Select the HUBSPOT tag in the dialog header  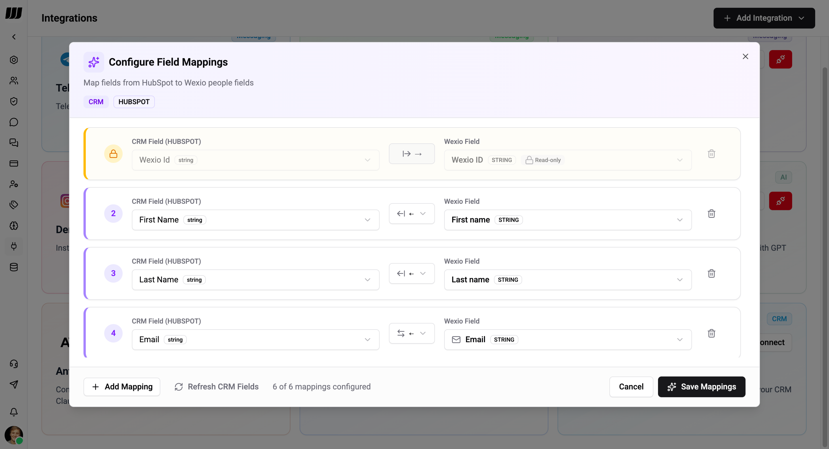coord(134,102)
